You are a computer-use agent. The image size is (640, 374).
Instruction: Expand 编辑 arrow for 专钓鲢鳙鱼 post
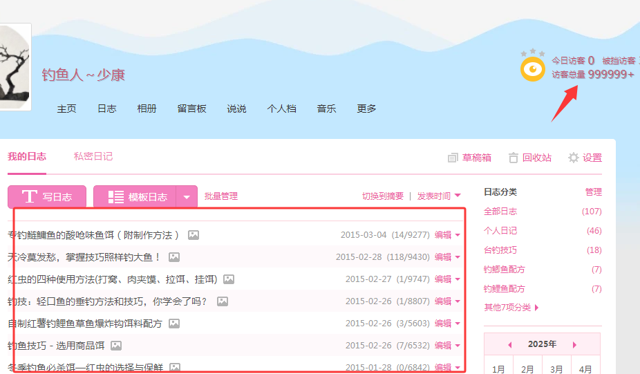pos(458,235)
